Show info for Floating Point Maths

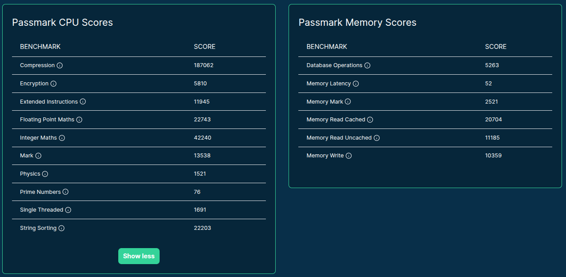[x=79, y=120]
